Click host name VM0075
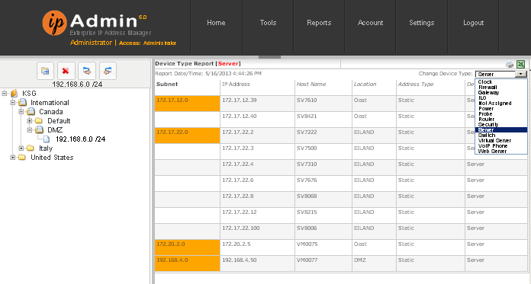 pos(307,244)
